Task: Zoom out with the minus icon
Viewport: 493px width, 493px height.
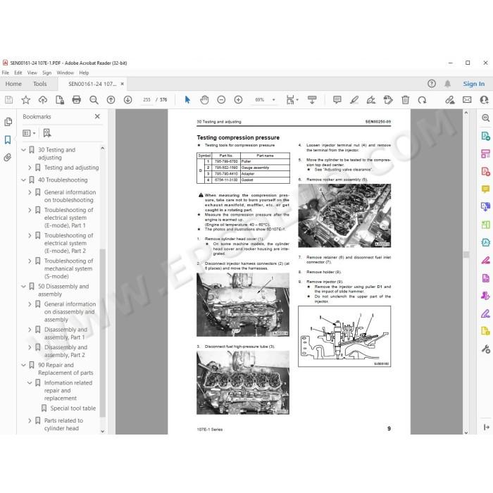Action: coord(221,100)
